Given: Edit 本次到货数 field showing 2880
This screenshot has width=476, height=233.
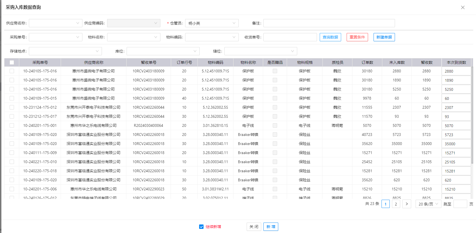Looking at the screenshot, I should click(456, 71).
